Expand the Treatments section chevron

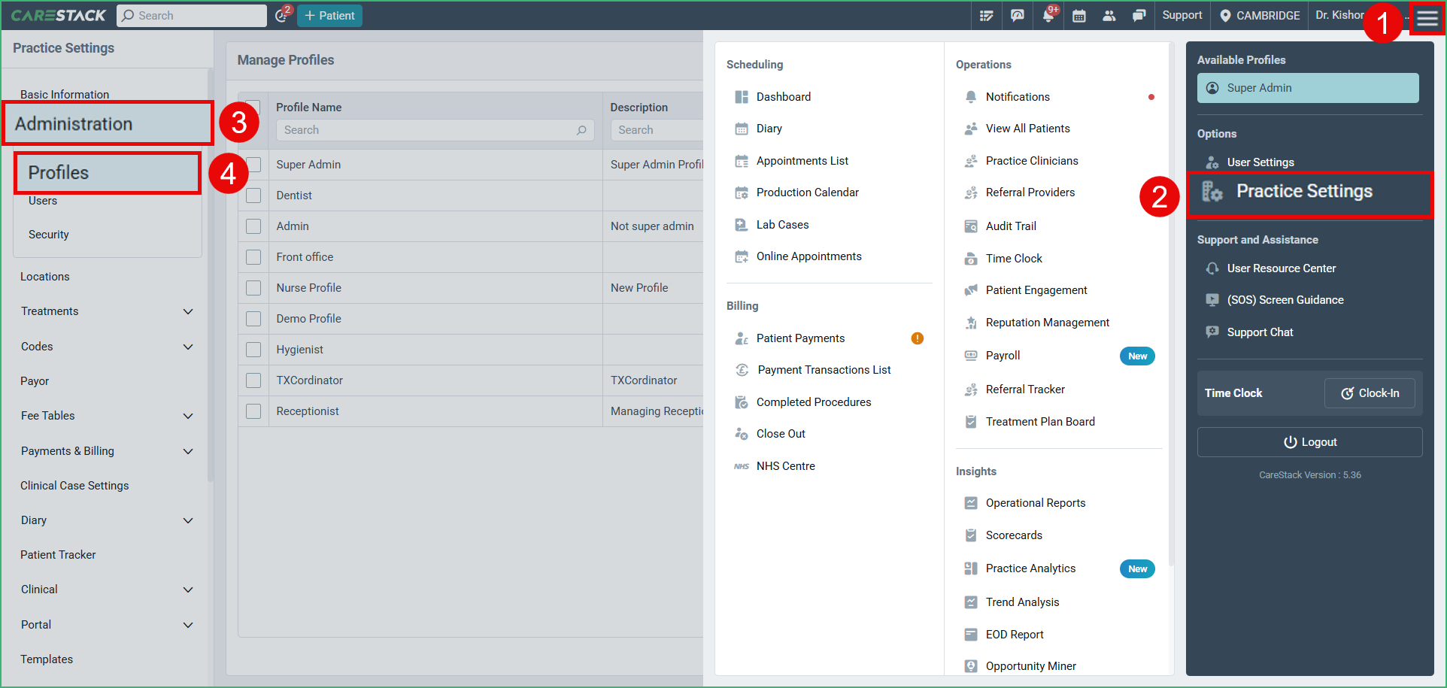pos(188,311)
